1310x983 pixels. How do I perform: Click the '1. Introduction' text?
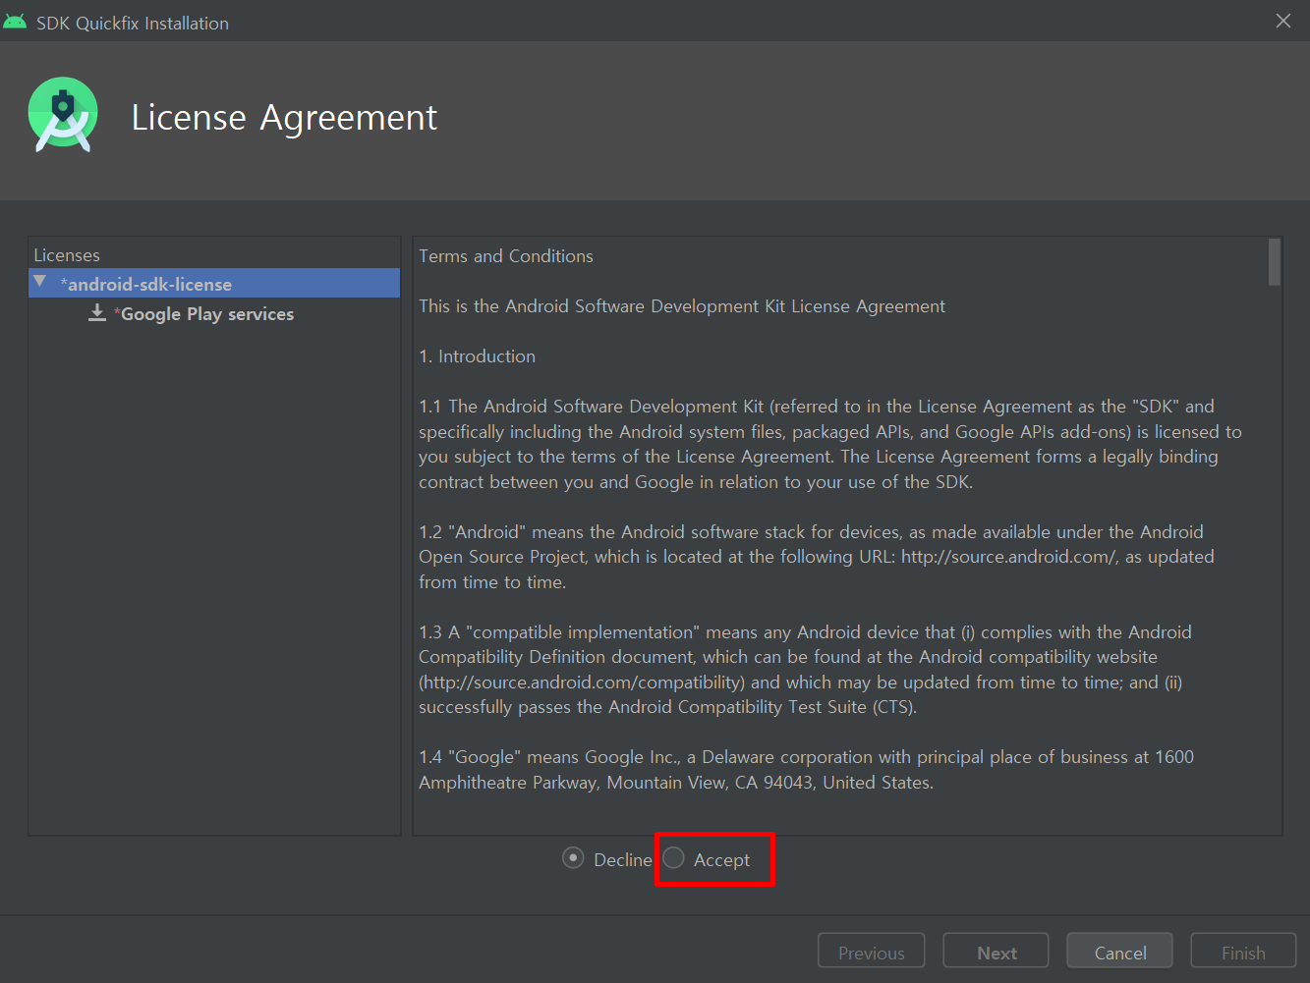(x=478, y=356)
